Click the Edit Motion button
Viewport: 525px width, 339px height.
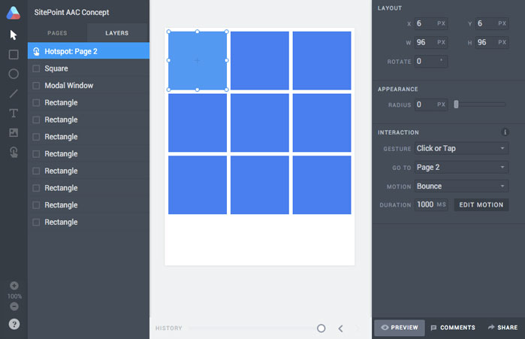coord(481,204)
